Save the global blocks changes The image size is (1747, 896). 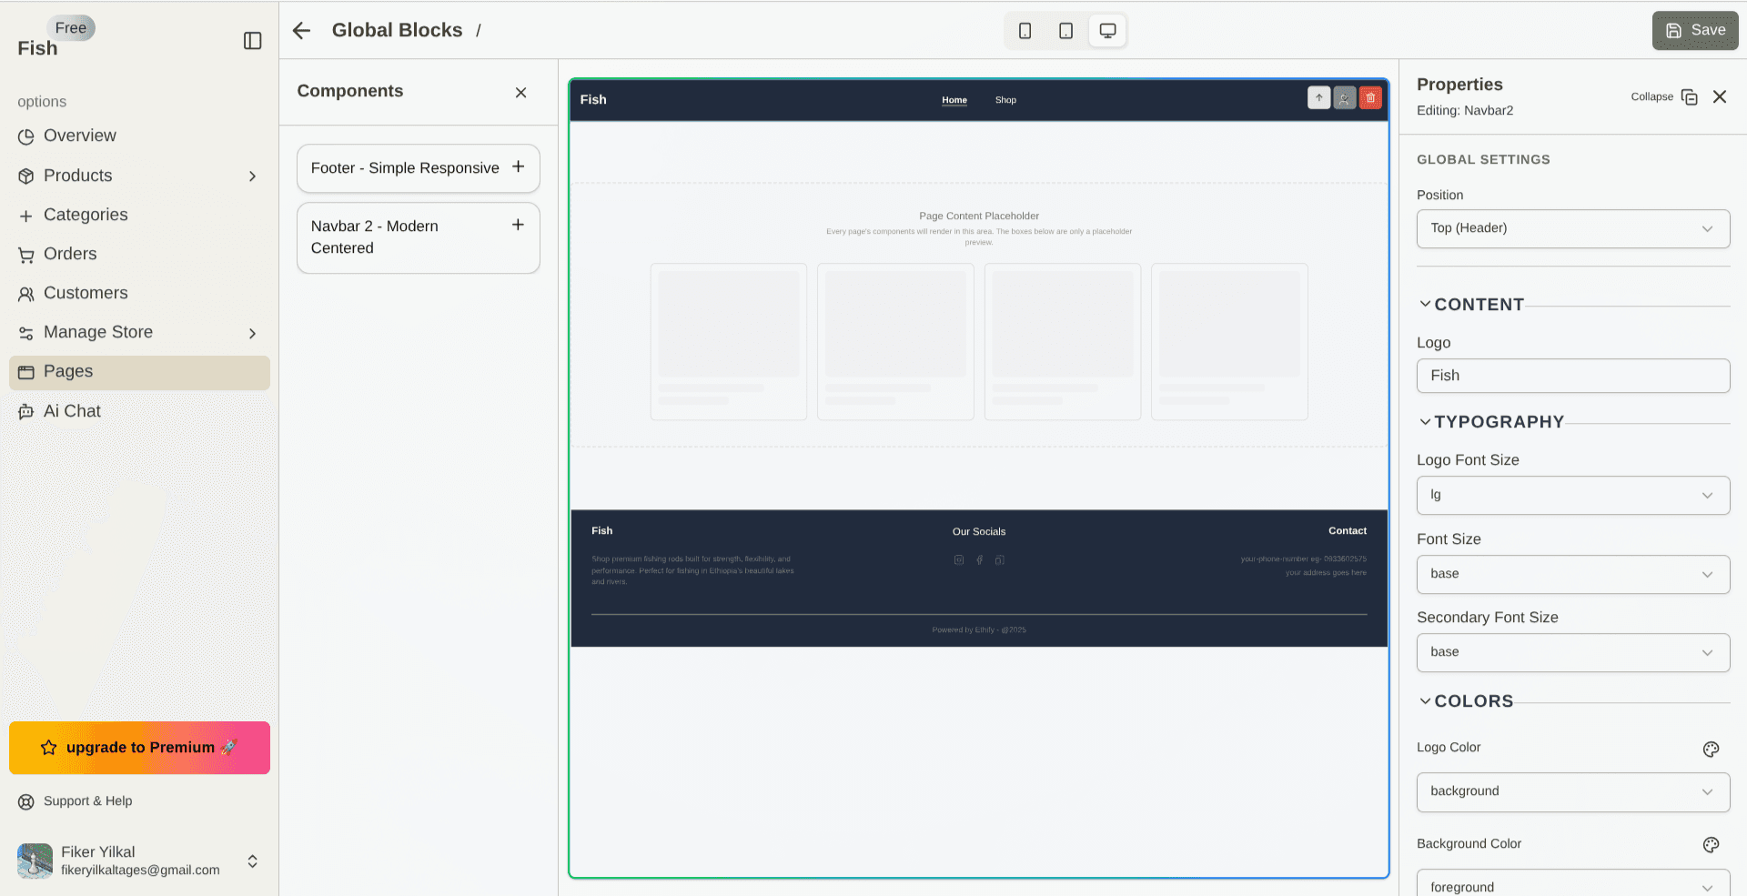coord(1694,30)
